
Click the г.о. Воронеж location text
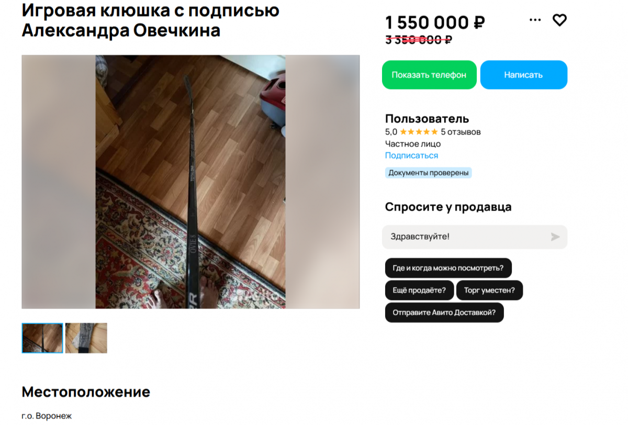47,416
